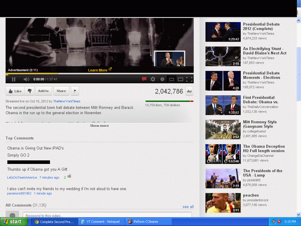Image resolution: width=301 pixels, height=226 pixels.
Task: Open the Share panel
Action: [x=61, y=91]
